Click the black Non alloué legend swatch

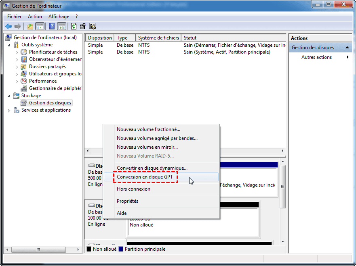pyautogui.click(x=89, y=249)
